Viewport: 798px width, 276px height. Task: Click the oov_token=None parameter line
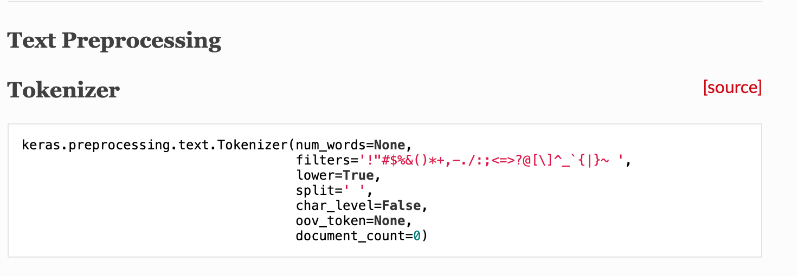[354, 221]
